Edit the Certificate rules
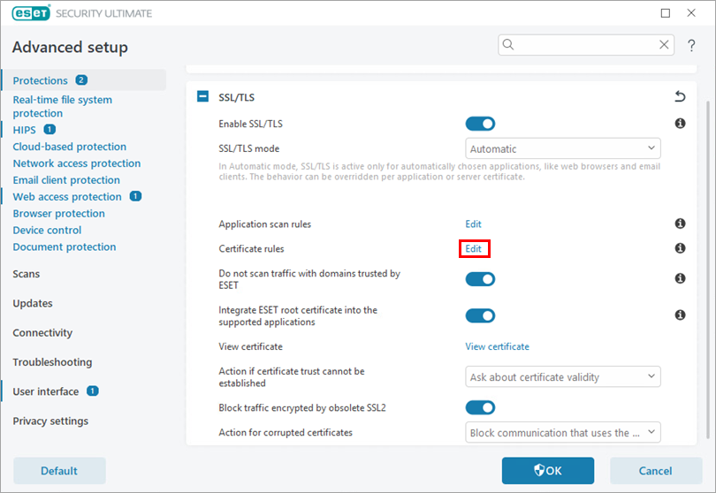716x493 pixels. pos(474,249)
